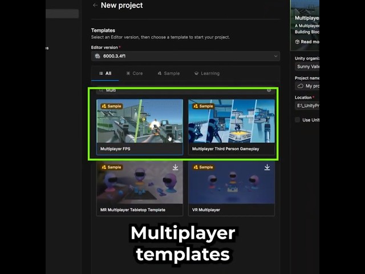Viewport: 365px width, 274px height.
Task: Click the Multiplayer FPS title text
Action: click(x=115, y=149)
